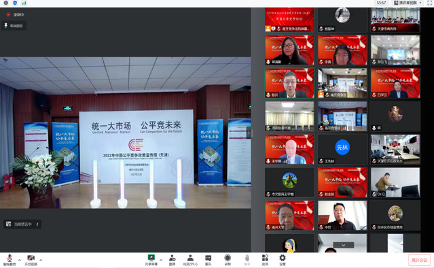The width and height of the screenshot is (434, 268).
Task: Open the members list (99+) icon
Action: pyautogui.click(x=190, y=260)
